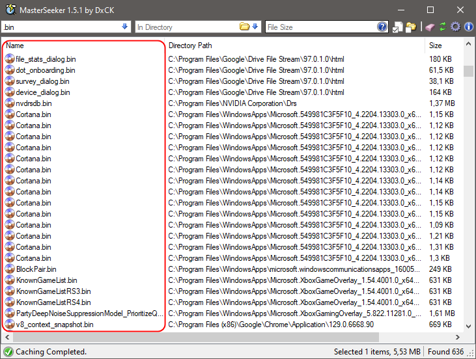Select the file_stats_dialog.bin file name

pos(46,59)
